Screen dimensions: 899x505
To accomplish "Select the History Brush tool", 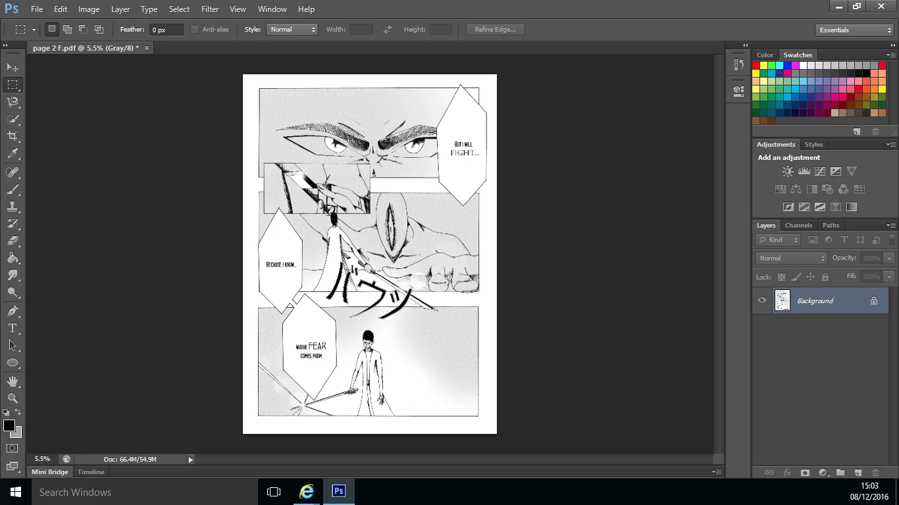I will (13, 224).
